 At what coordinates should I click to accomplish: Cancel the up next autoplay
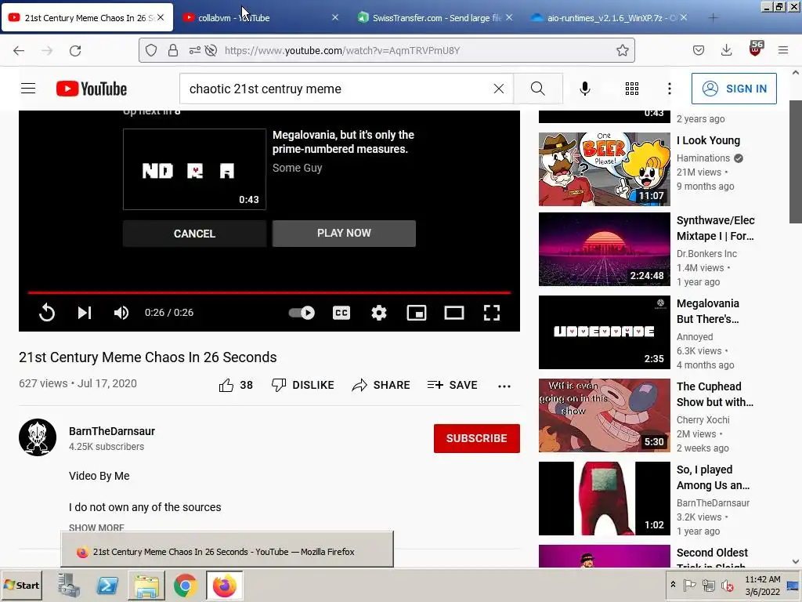click(x=194, y=234)
